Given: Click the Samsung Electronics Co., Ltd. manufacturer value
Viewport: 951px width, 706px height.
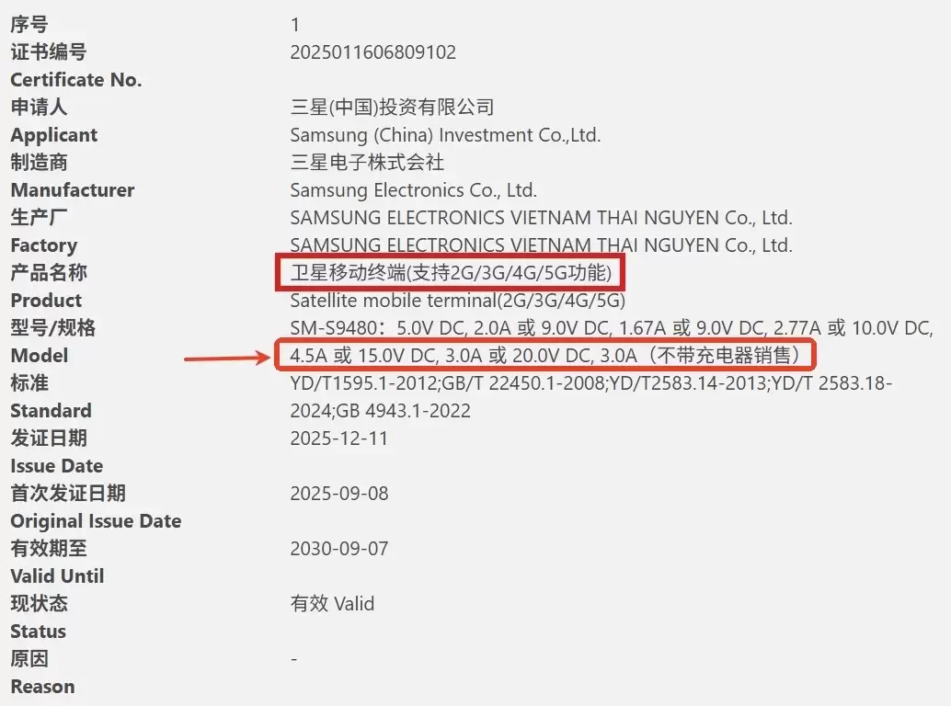Looking at the screenshot, I should point(413,190).
